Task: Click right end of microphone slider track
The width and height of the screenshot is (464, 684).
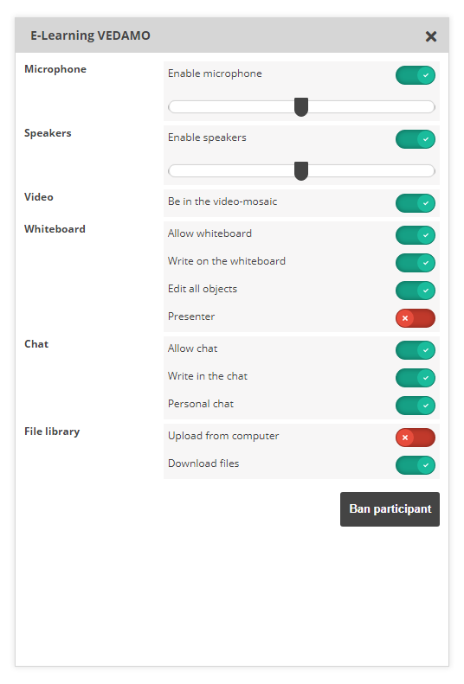Action: 429,107
